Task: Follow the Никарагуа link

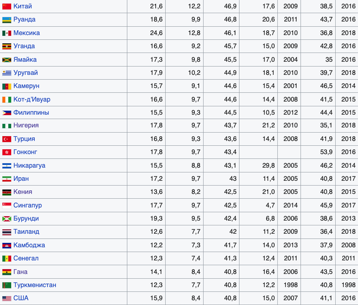Action: click(x=29, y=165)
